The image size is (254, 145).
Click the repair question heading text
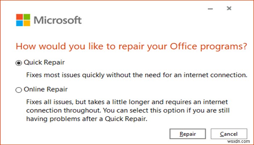[x=128, y=47]
